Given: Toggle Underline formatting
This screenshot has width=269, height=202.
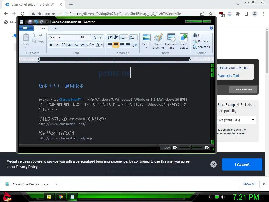Looking at the screenshot, I should pos(63,45).
